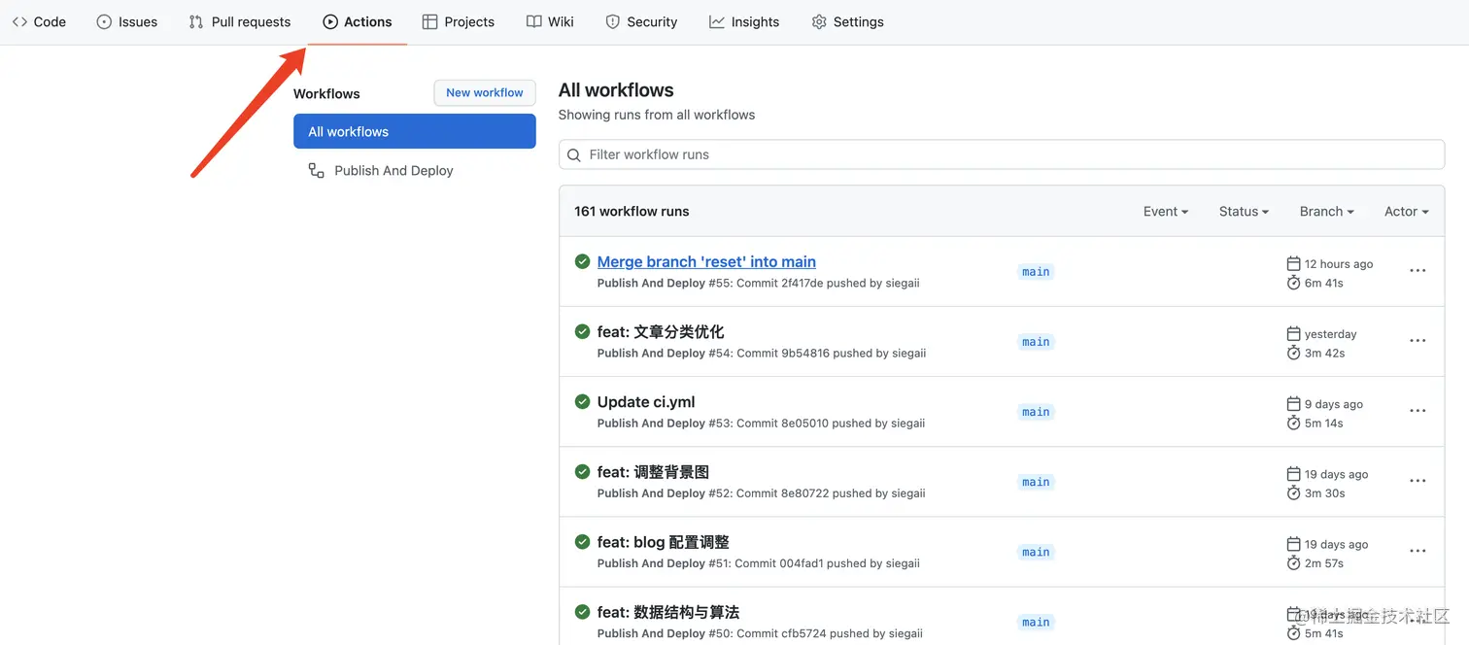Click stopwatch icon beside "5m 14s"

click(1293, 423)
